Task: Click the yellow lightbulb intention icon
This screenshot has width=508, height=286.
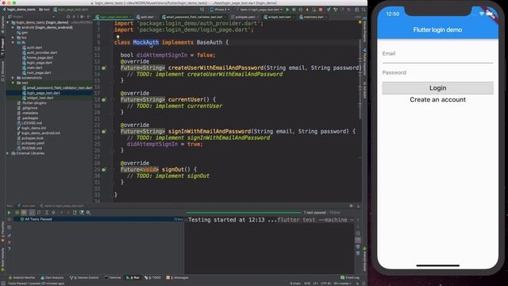Action: [x=118, y=37]
